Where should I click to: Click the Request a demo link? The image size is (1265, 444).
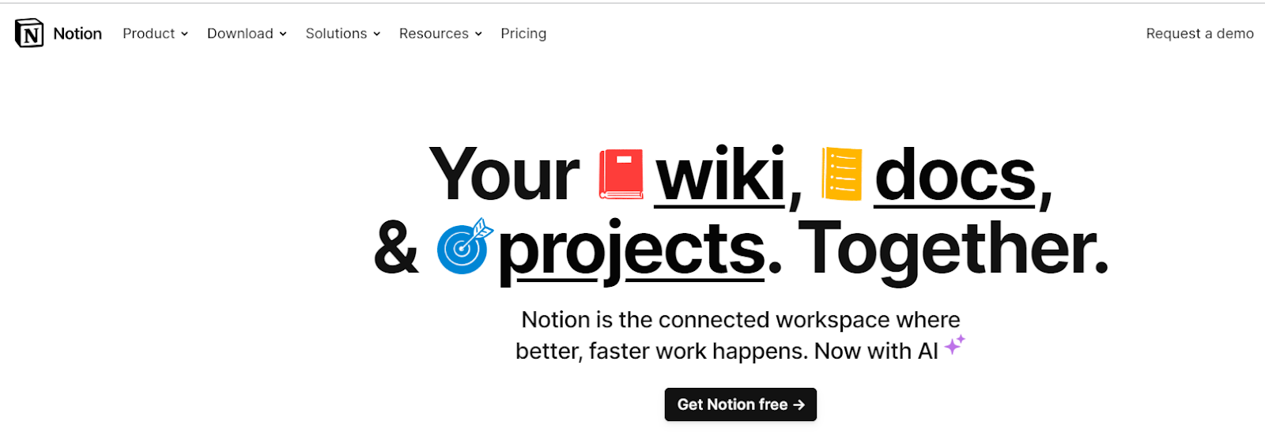coord(1199,33)
